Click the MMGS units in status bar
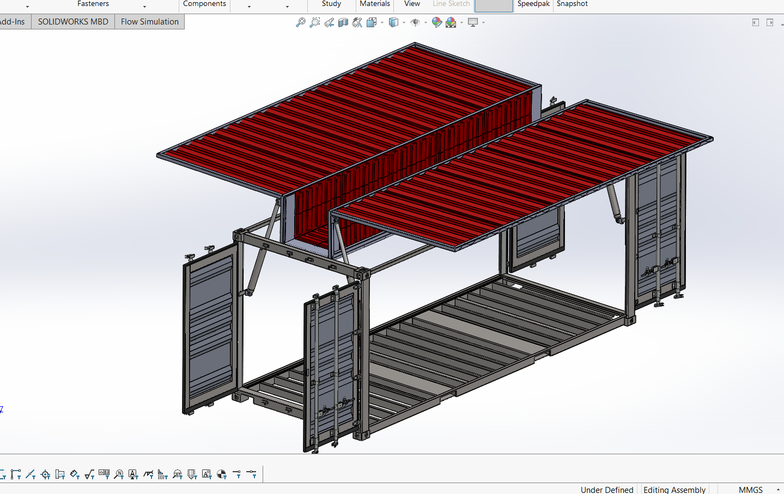Viewport: 784px width, 494px height. point(751,490)
